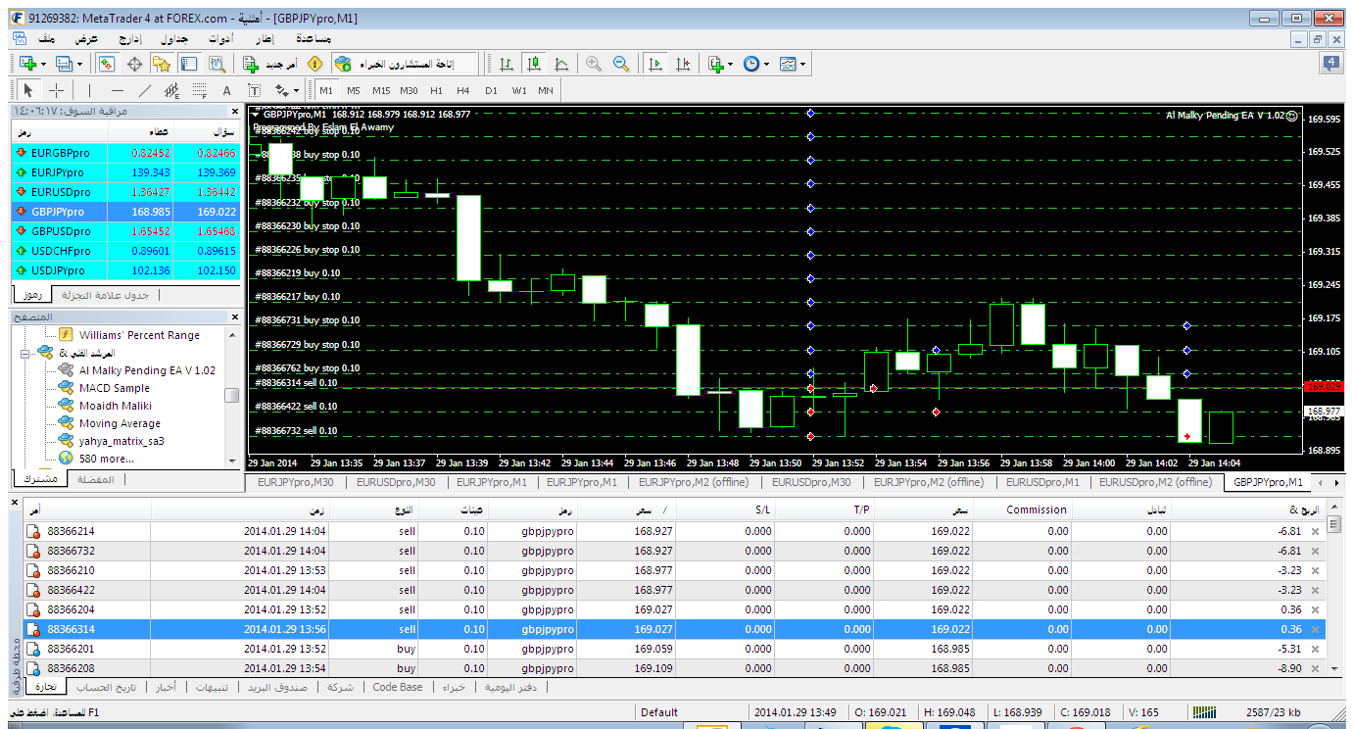Toggle chart auto scroll
This screenshot has height=729, width=1354.
click(655, 64)
